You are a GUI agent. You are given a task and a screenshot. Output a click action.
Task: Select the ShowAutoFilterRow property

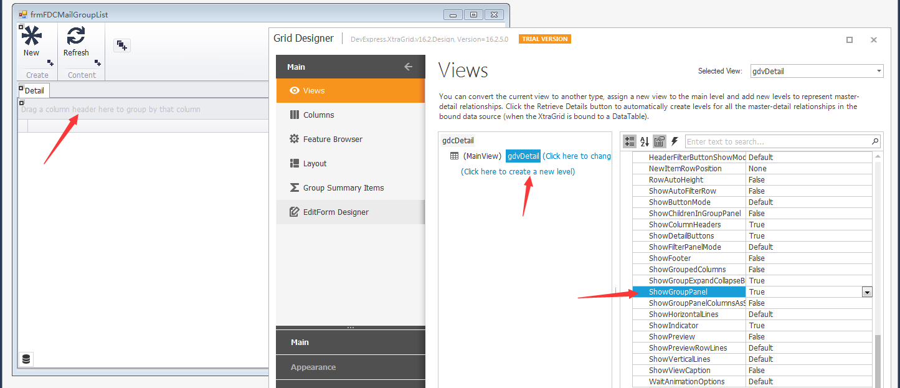pyautogui.click(x=752, y=191)
